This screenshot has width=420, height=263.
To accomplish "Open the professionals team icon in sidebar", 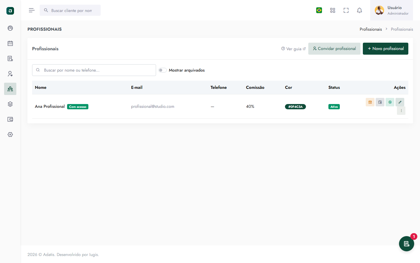I will pyautogui.click(x=10, y=89).
